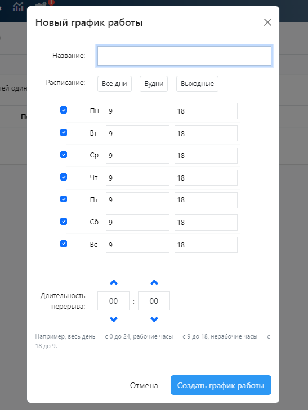Image resolution: width=308 pixels, height=410 pixels.
Task: Open the analytics chart icon in header
Action: 18,7
